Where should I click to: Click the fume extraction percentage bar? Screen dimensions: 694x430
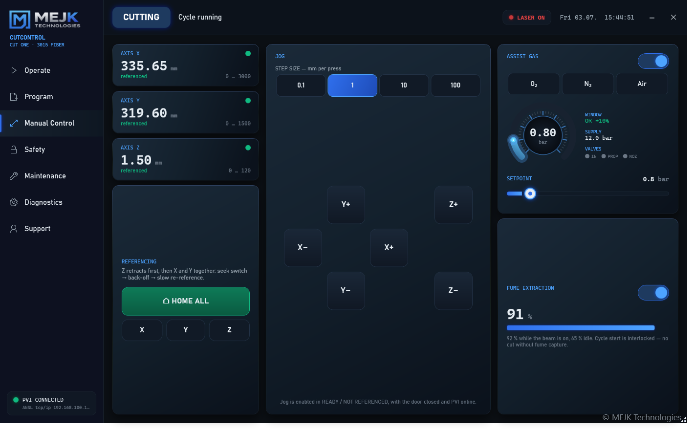581,328
